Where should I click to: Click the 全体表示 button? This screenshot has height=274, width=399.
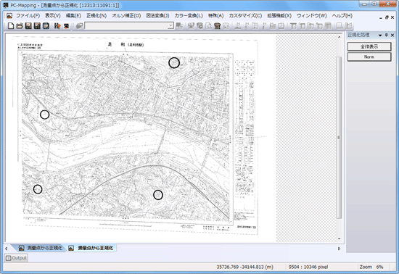click(369, 46)
